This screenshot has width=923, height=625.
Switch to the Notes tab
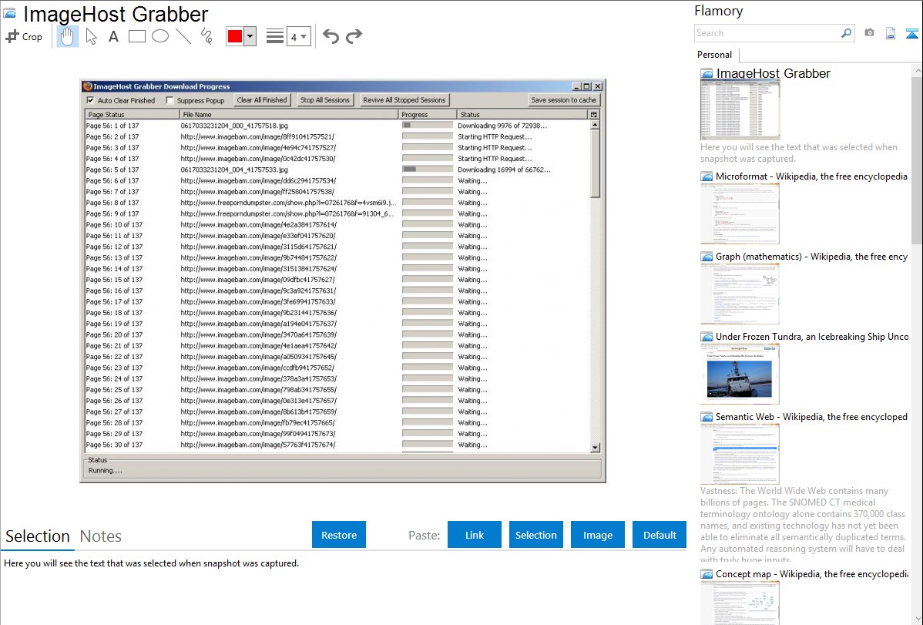100,536
